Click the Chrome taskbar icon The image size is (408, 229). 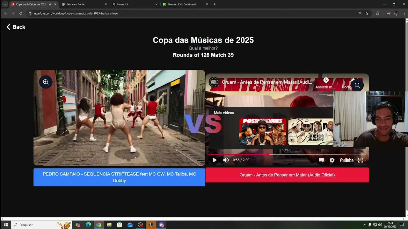click(99, 225)
